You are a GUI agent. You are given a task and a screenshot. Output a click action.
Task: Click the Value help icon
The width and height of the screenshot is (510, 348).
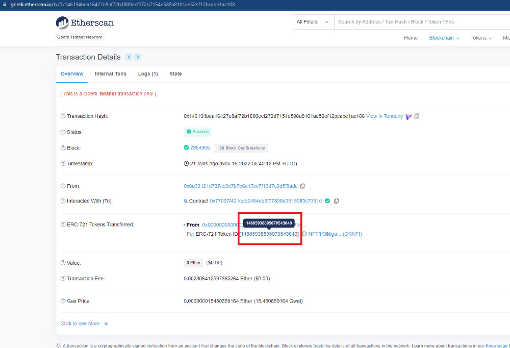coord(63,263)
